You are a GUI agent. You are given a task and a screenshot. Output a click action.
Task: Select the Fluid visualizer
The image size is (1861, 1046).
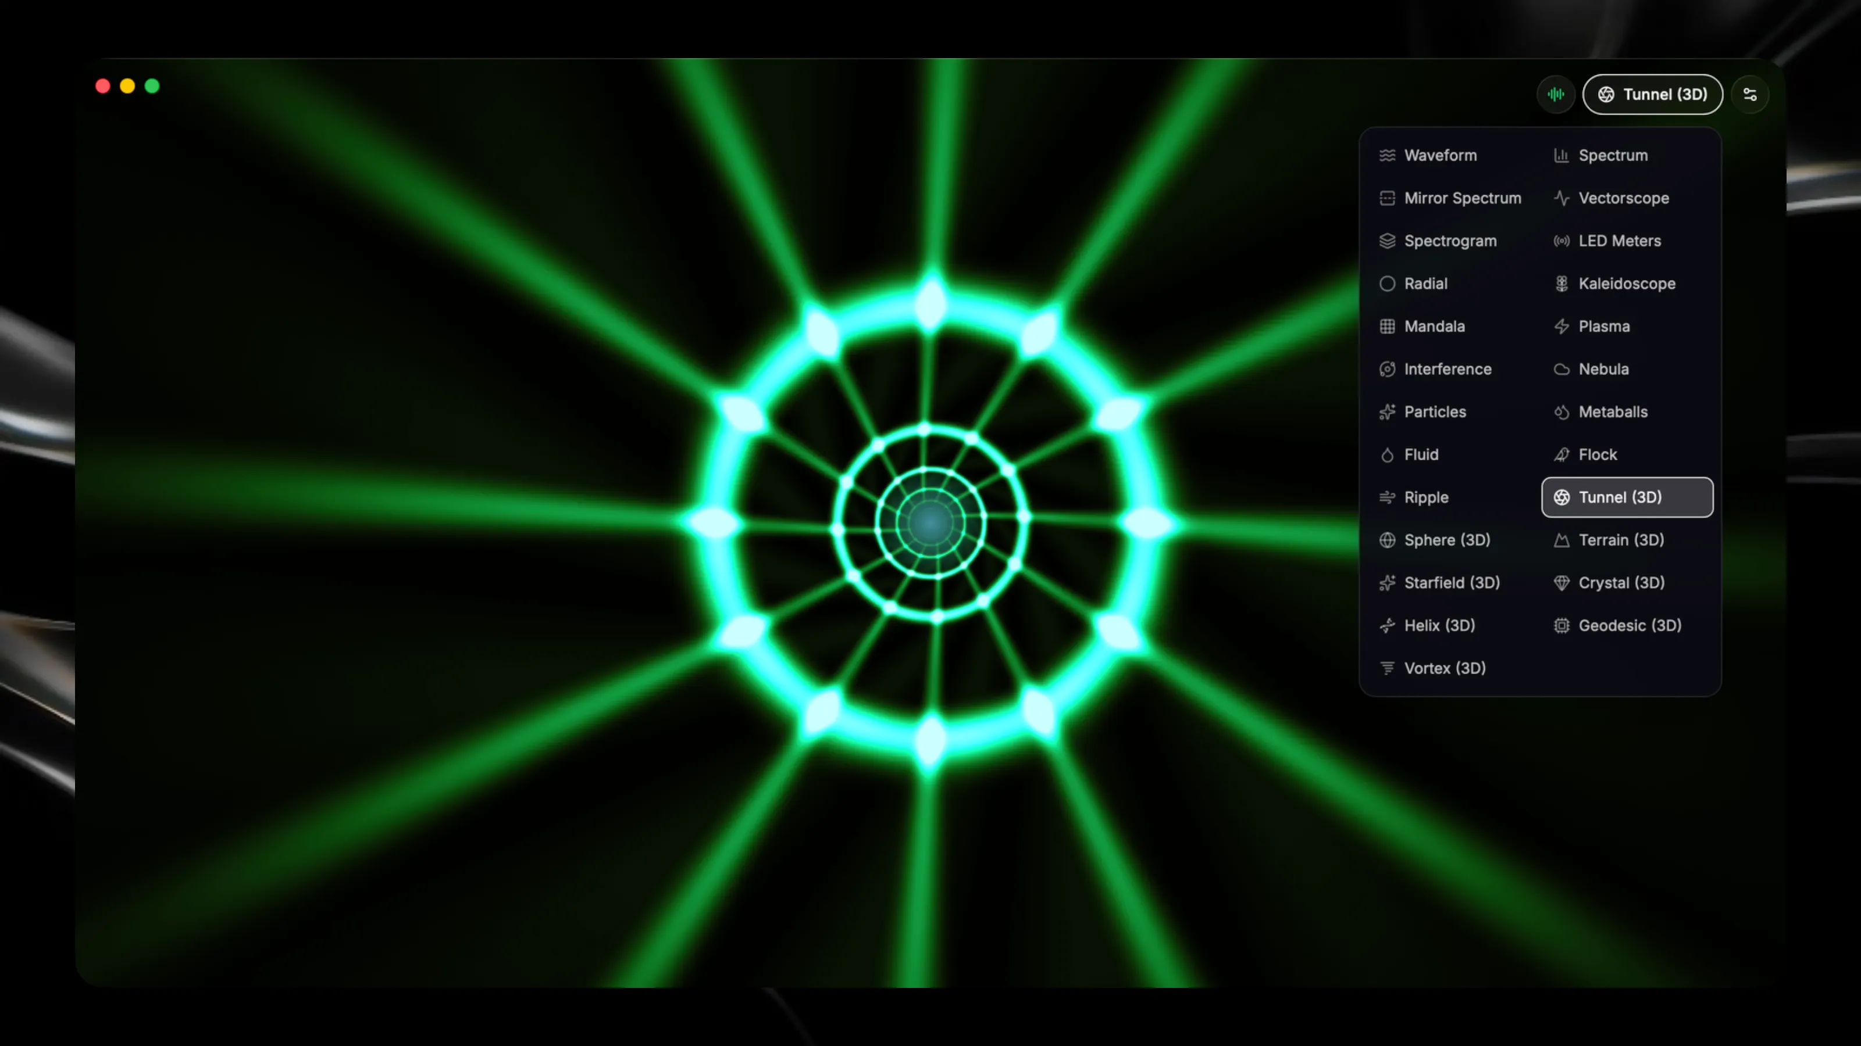pos(1453,455)
